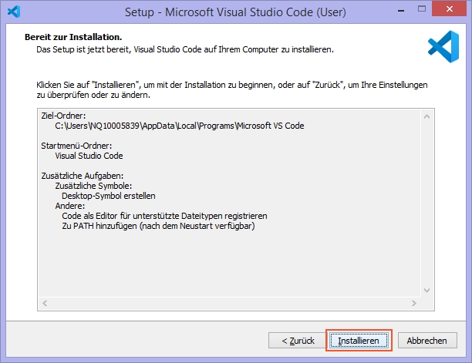Go back with the Zurück button
Viewport: 472px width, 363px height.
298,341
